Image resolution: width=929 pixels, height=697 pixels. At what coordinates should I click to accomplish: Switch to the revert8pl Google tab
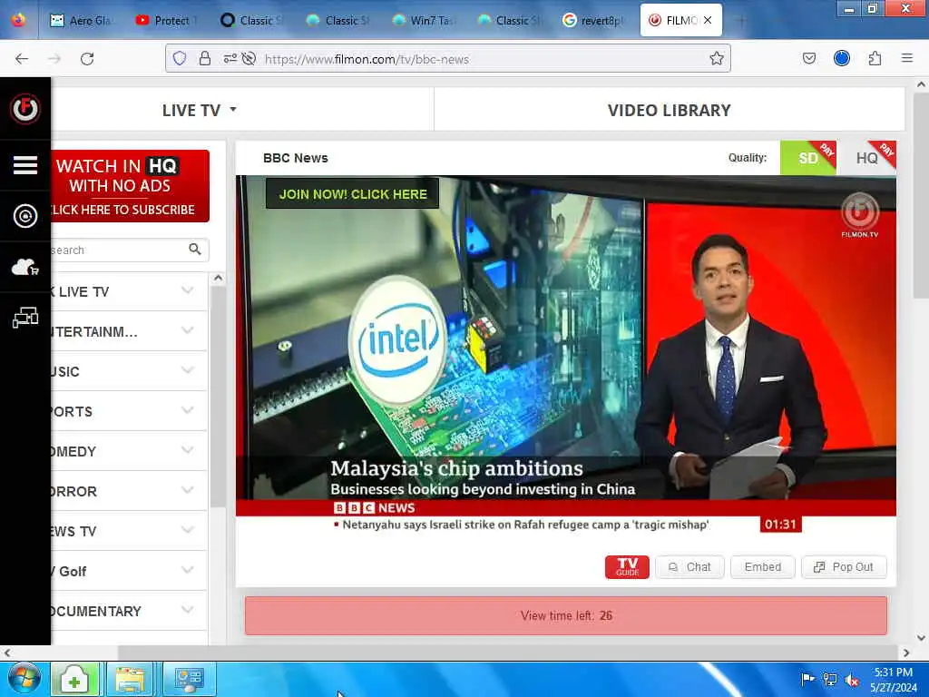593,20
